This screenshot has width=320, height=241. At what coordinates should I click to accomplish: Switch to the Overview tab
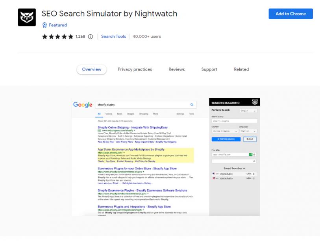[92, 69]
